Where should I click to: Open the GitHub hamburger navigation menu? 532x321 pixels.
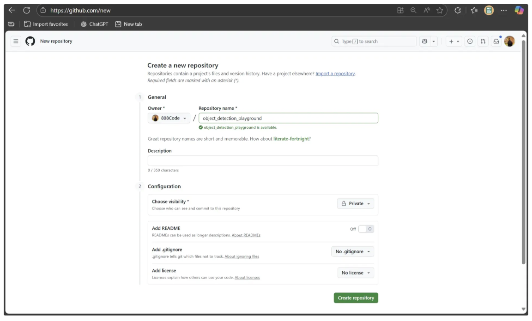click(16, 42)
